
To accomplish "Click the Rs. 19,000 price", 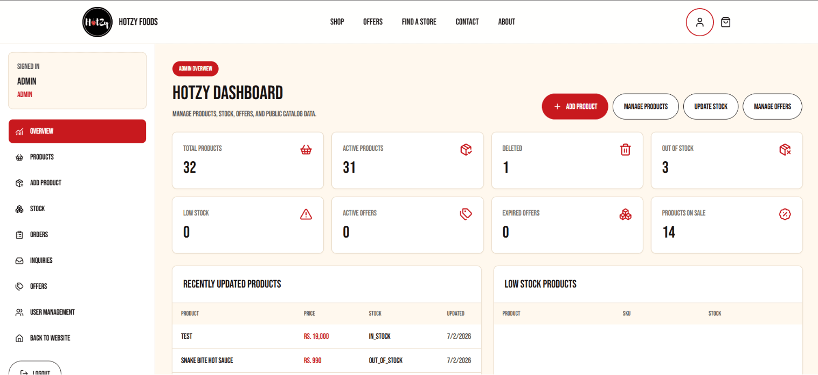I will [316, 336].
